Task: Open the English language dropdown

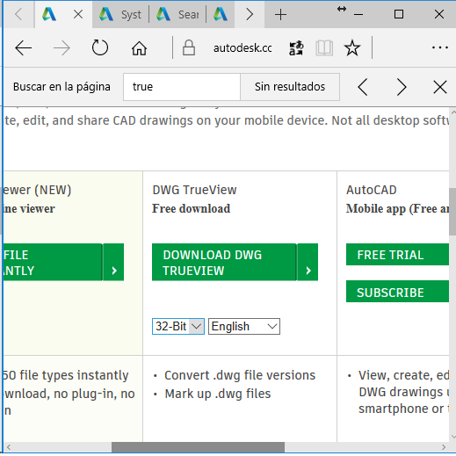Action: (x=244, y=326)
